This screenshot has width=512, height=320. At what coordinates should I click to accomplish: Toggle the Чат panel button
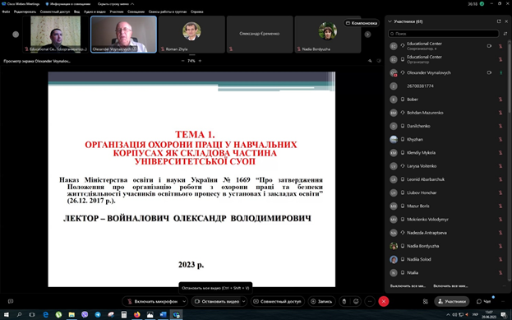click(x=483, y=301)
